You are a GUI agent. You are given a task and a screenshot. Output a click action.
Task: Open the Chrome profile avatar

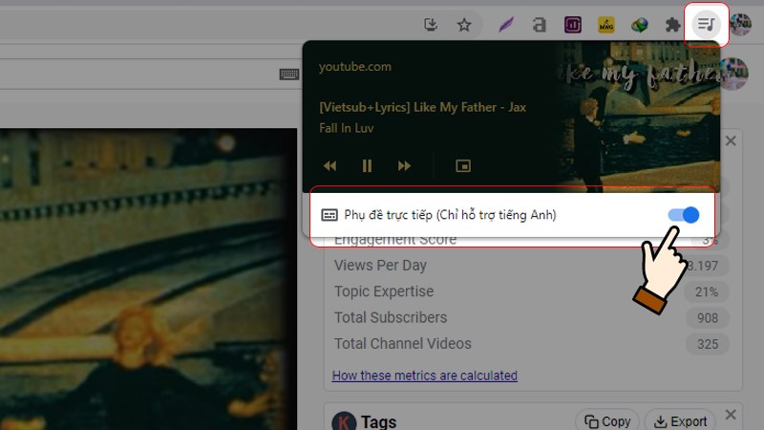(741, 25)
